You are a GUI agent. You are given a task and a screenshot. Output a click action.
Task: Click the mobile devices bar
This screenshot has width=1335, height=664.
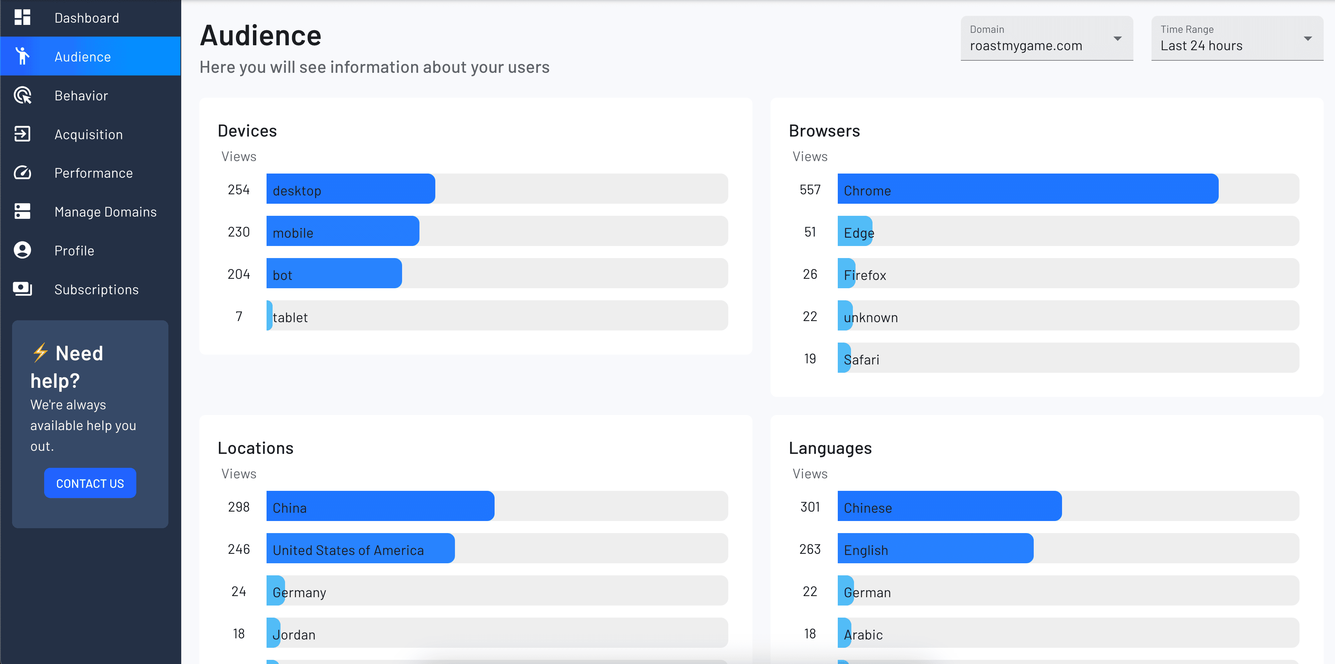[342, 231]
